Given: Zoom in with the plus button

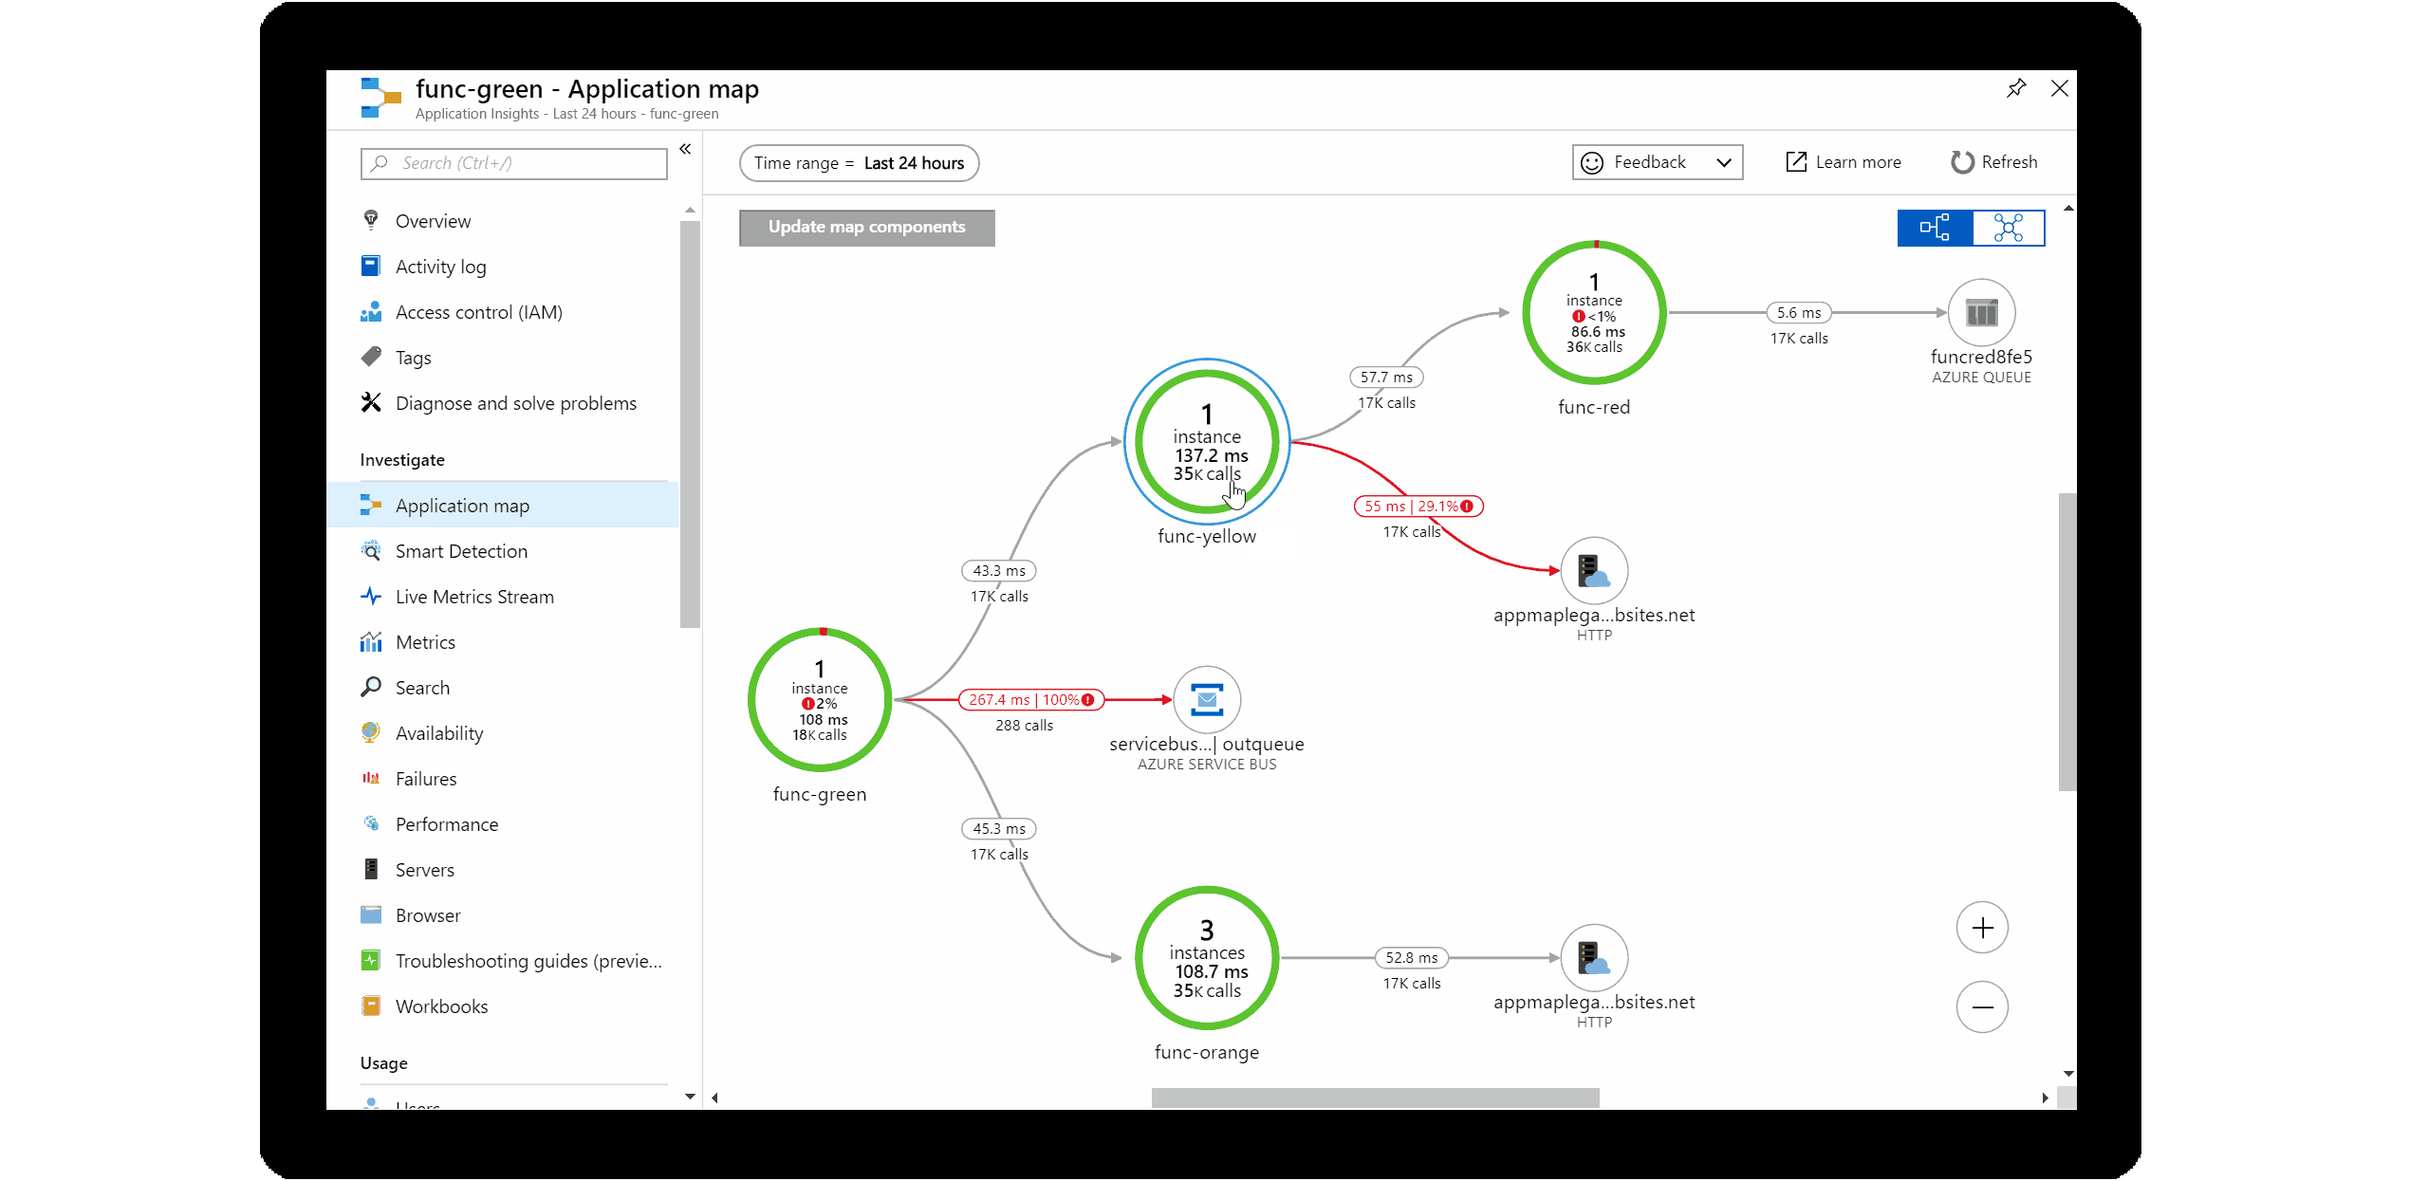Looking at the screenshot, I should [x=1982, y=928].
